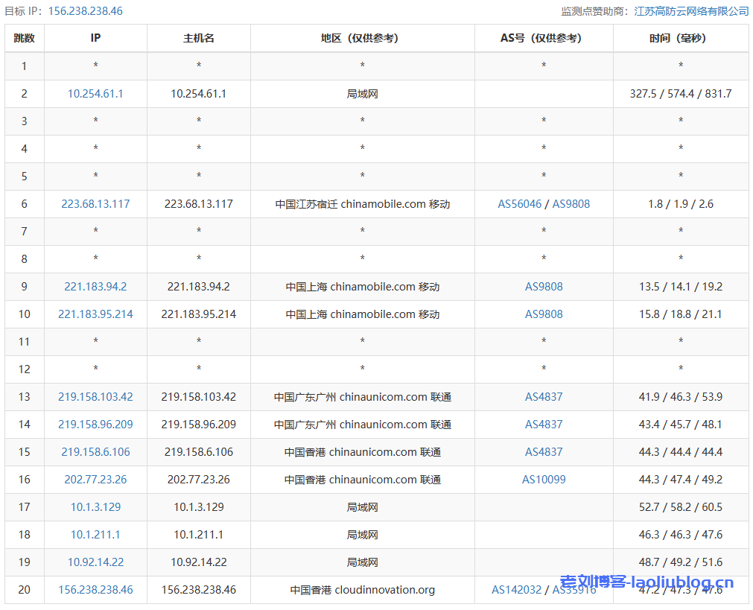Open the AS142032 link on hop 20
The image size is (753, 610).
(x=516, y=589)
